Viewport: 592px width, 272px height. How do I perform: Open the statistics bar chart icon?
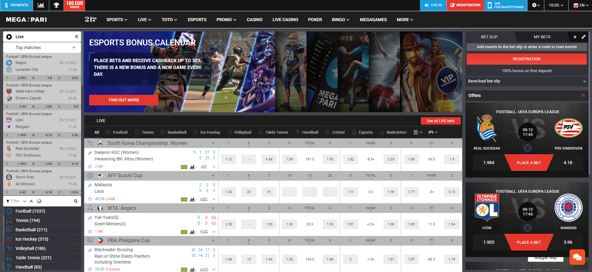tap(41, 5)
